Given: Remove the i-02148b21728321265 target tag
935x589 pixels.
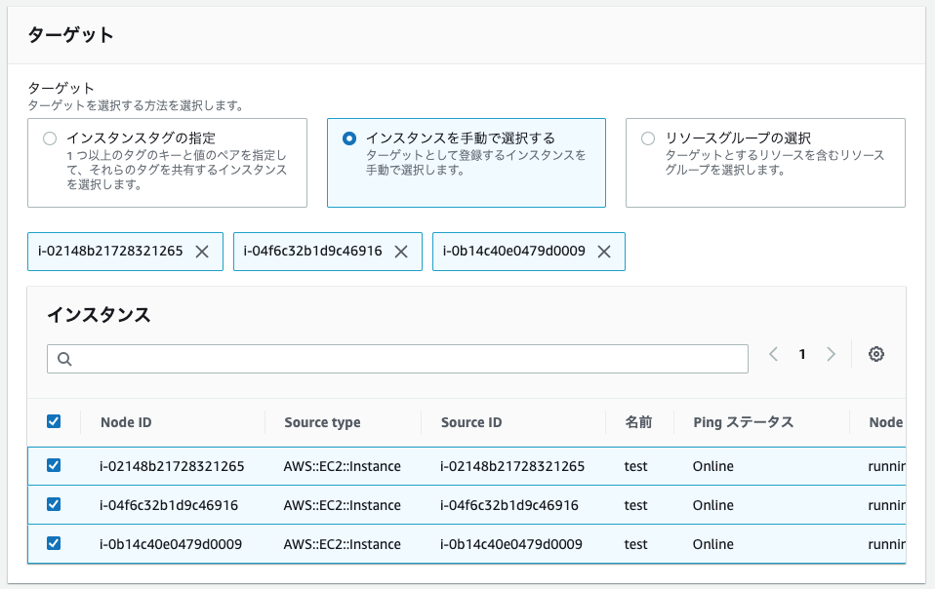Looking at the screenshot, I should pos(201,251).
